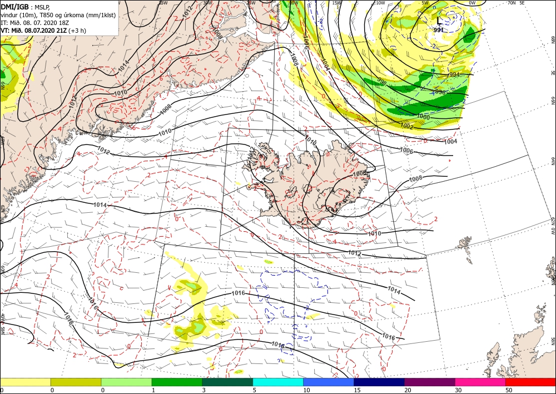
Task: Click the '30W' longitude label at top
Action: (x=208, y=3)
